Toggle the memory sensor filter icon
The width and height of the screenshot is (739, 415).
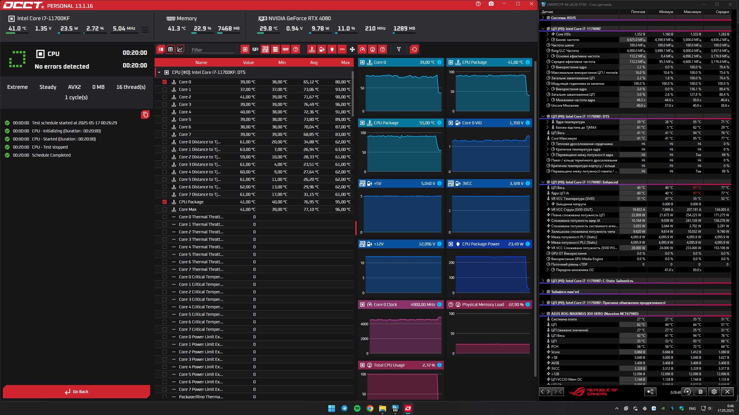286,49
